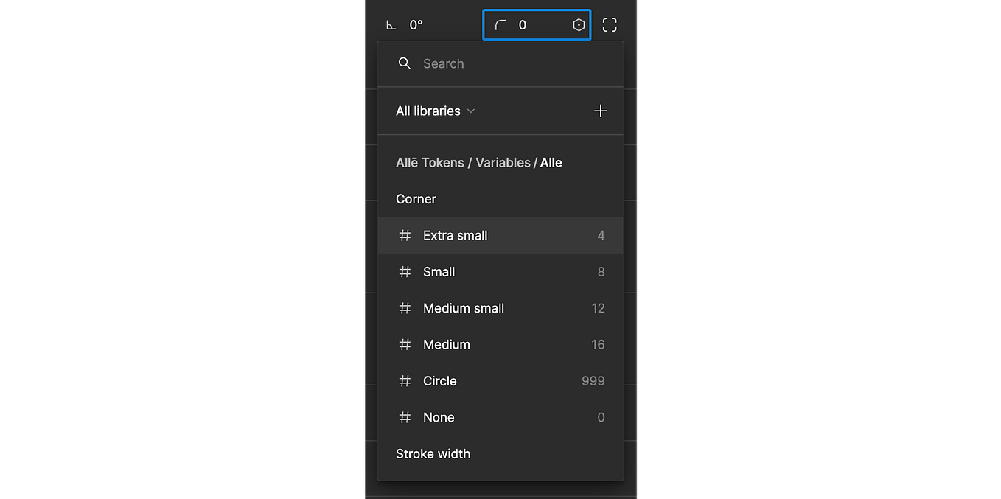Click the number sign icon beside Circle
Viewport: 1001px width, 499px height.
pos(405,381)
